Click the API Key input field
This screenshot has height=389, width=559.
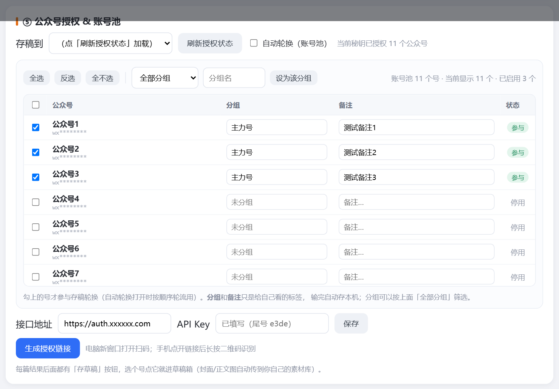272,323
